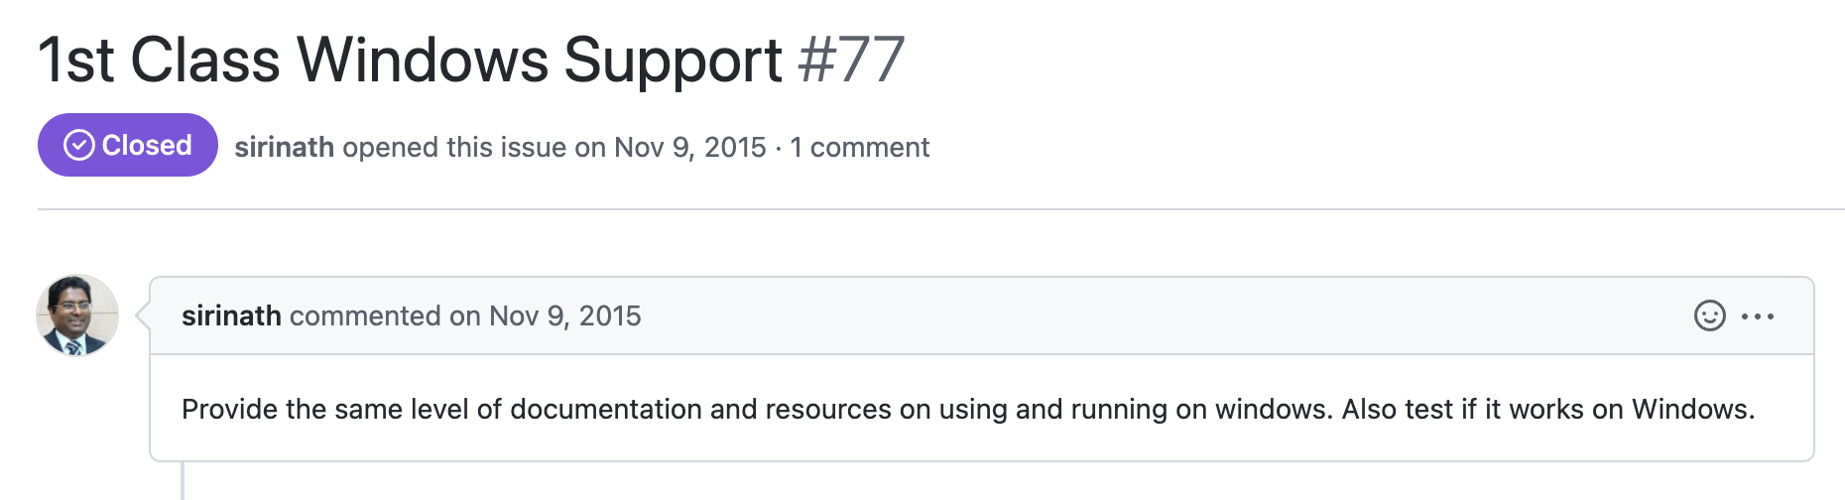The width and height of the screenshot is (1845, 500).
Task: Open sirinath's profile from the issue header
Action: click(284, 147)
